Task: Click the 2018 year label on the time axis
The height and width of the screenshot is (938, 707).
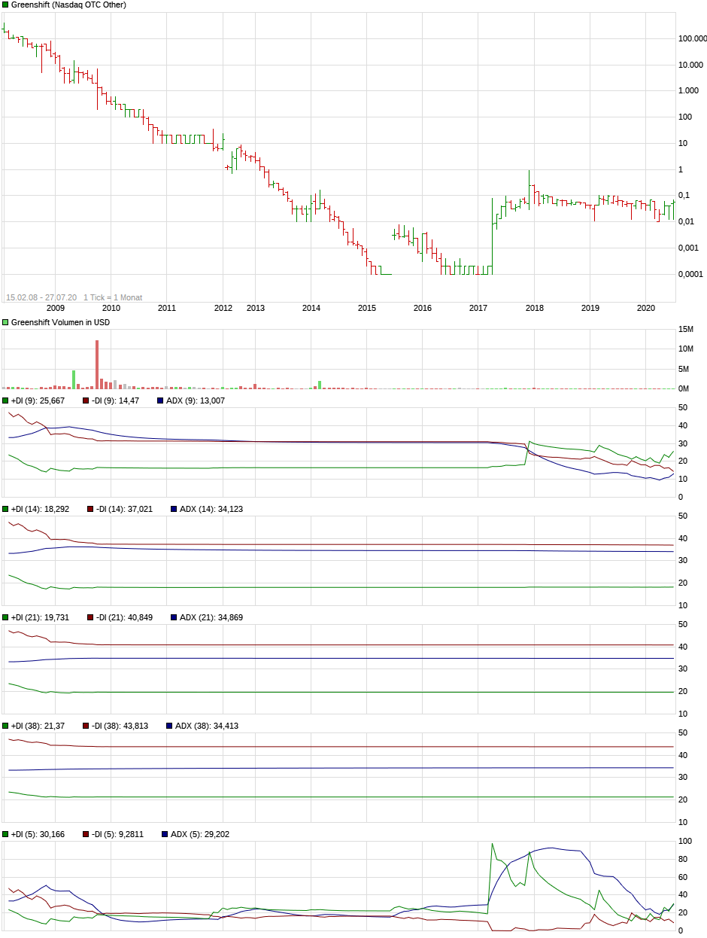Action: [535, 308]
